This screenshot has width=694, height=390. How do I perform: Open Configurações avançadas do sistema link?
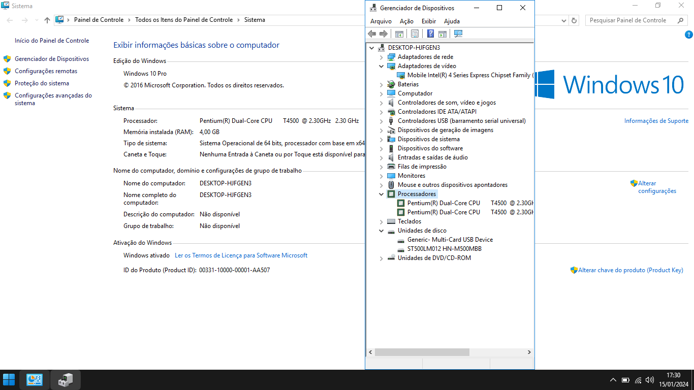[x=53, y=99]
